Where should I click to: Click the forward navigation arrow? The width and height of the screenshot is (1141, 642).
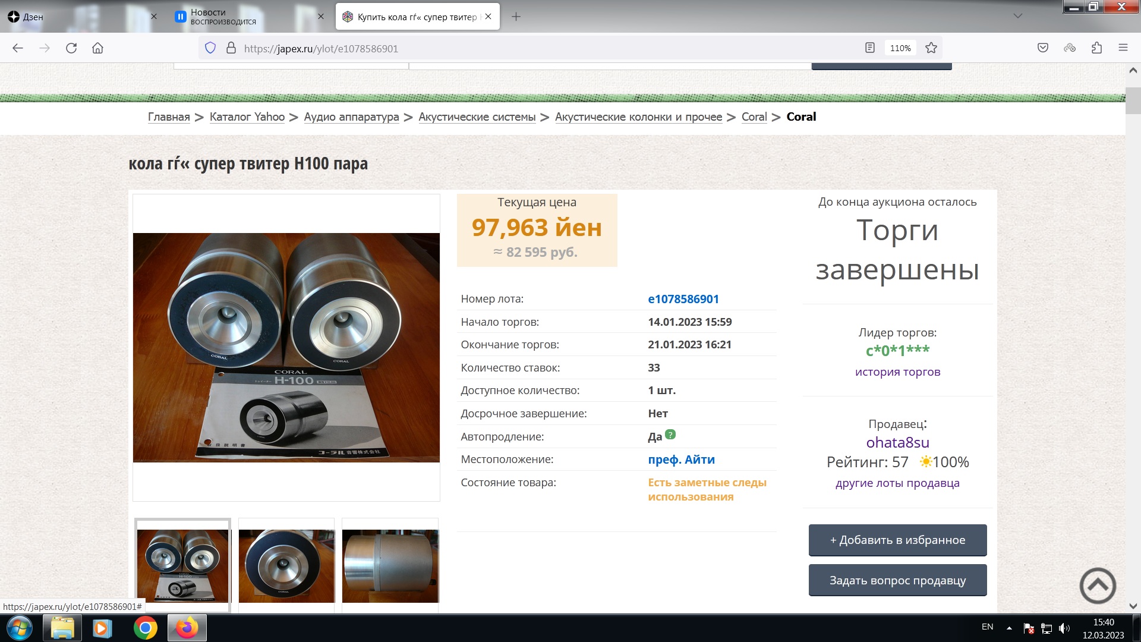(x=45, y=48)
